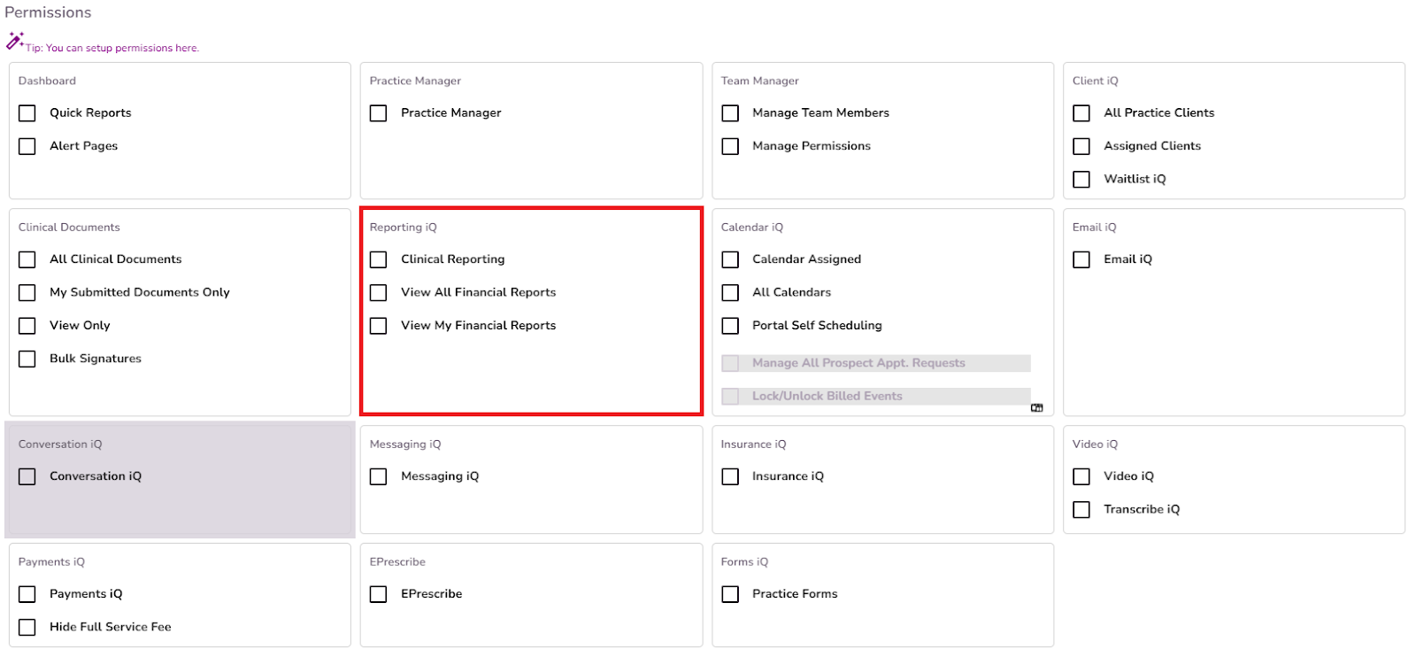Click the 'View All Financial Reports' label text

[x=479, y=292]
